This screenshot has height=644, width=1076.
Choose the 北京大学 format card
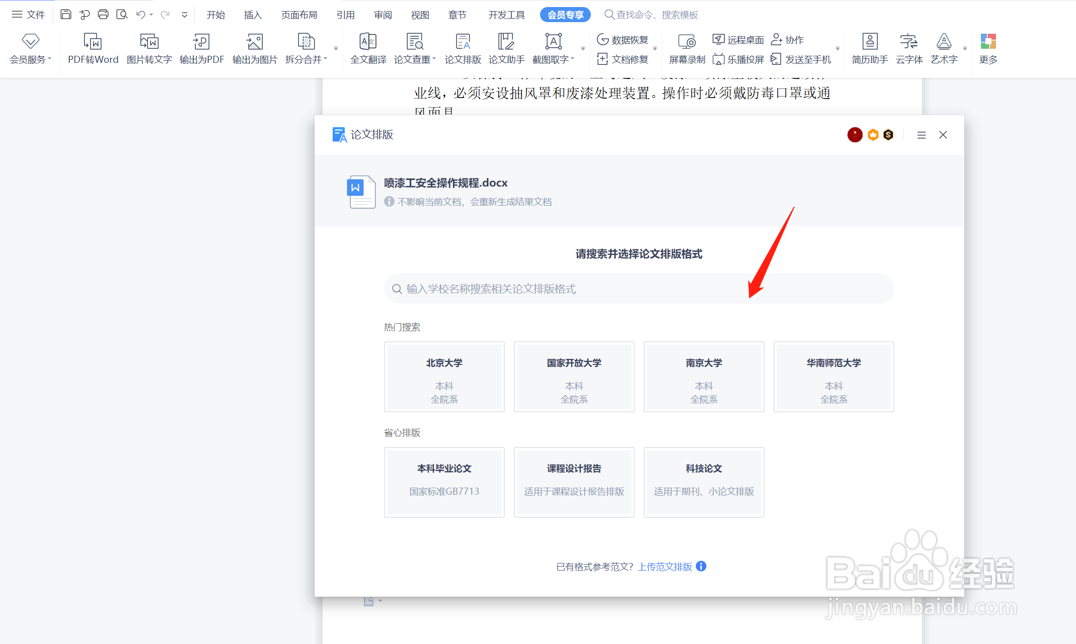click(x=444, y=377)
